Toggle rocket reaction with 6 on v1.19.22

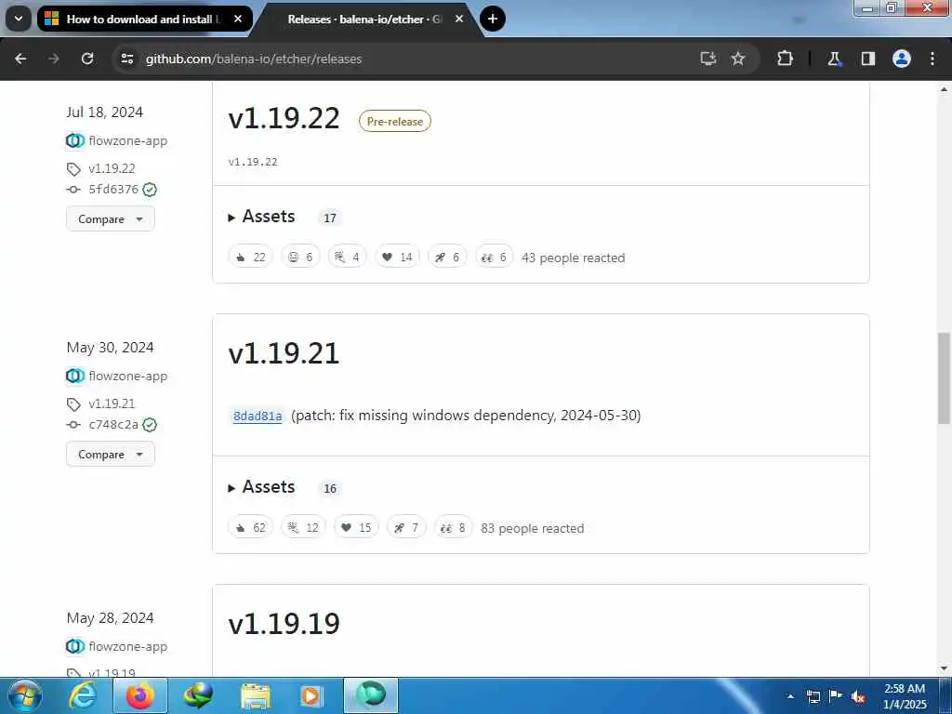coord(447,257)
